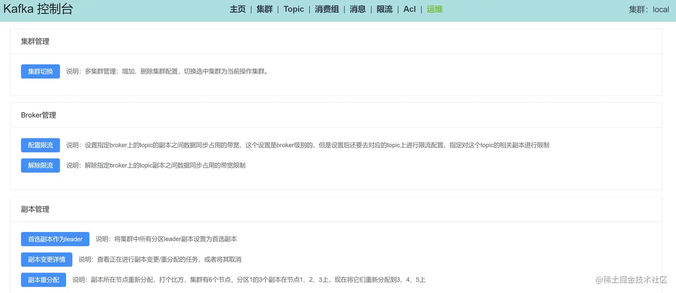
Task: Switch to the Acl tab
Action: pos(410,9)
